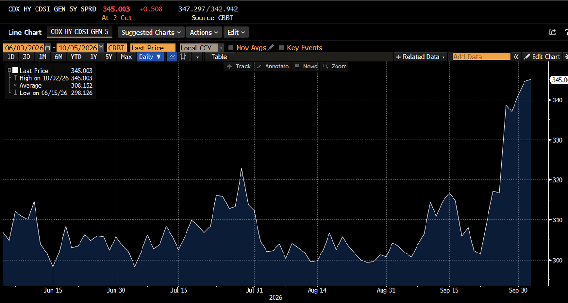The height and width of the screenshot is (303, 568).
Task: Select the 3D range tab
Action: point(27,57)
